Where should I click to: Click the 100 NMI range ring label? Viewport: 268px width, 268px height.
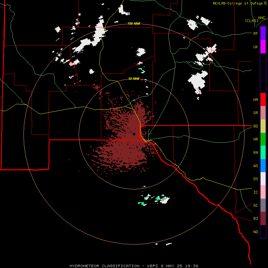[x=134, y=24]
